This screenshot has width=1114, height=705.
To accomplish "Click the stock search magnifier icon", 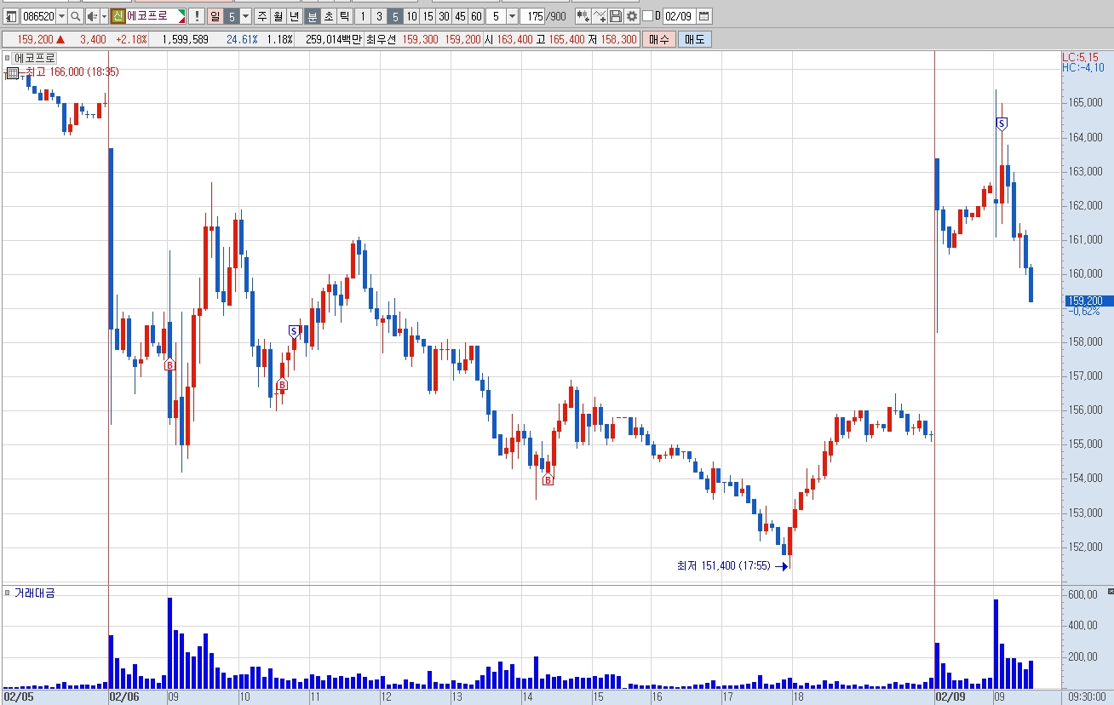I will (75, 16).
